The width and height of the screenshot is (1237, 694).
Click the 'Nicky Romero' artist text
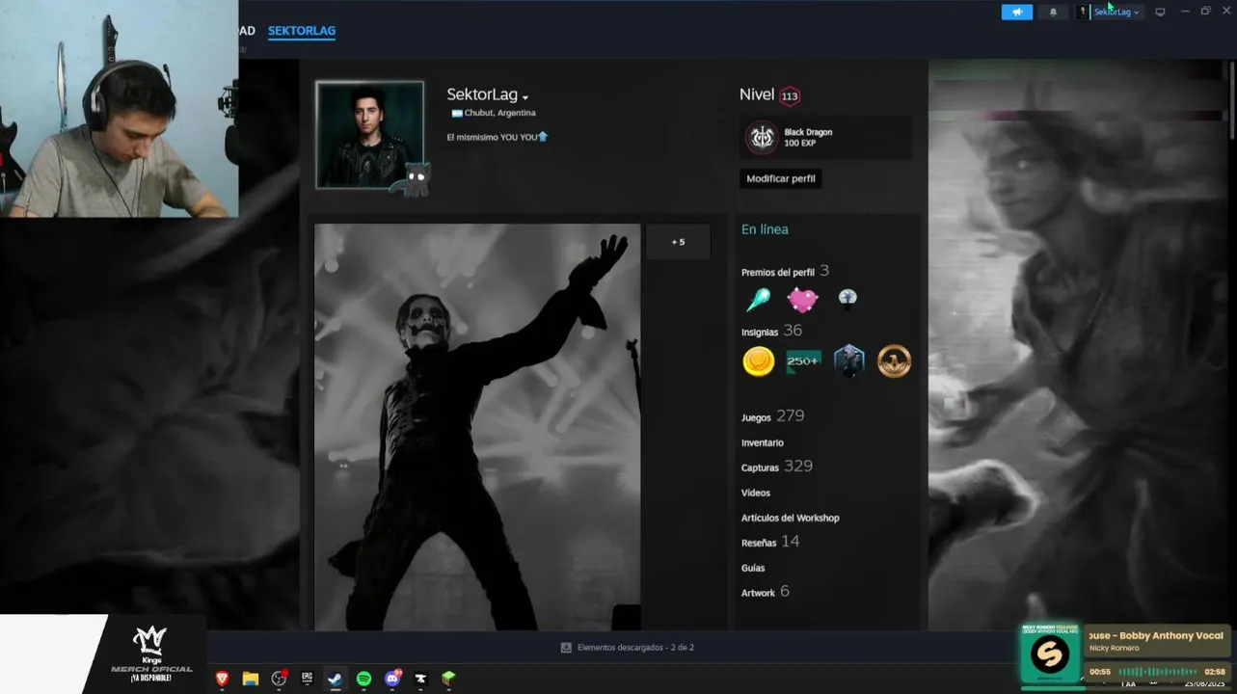point(1114,649)
